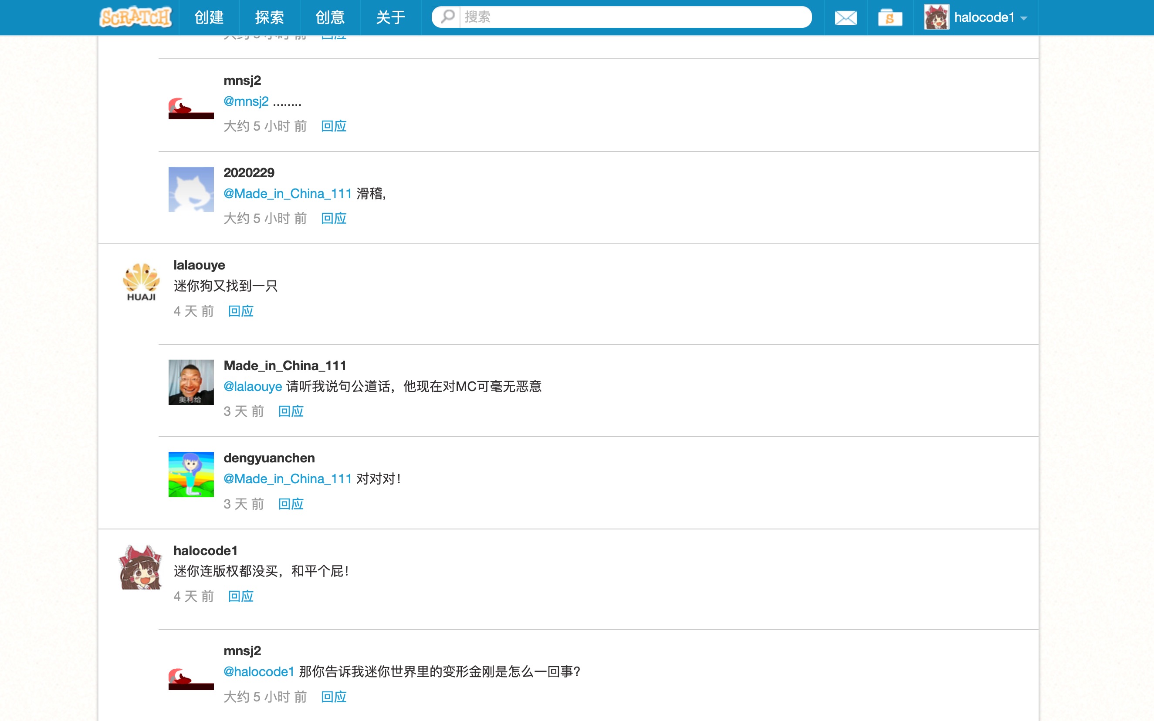This screenshot has width=1154, height=721.
Task: Open dengyuanchen's profile via their avatar
Action: click(191, 474)
